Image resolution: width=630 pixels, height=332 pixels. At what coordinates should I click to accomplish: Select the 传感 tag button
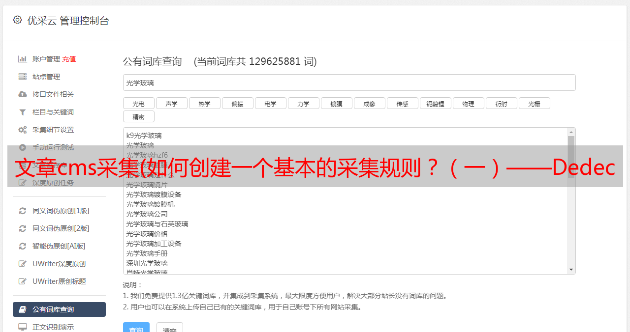point(402,103)
